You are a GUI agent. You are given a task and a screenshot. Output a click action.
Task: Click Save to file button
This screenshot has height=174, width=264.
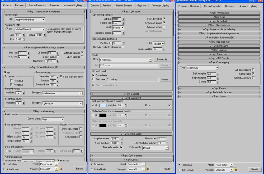(162, 59)
